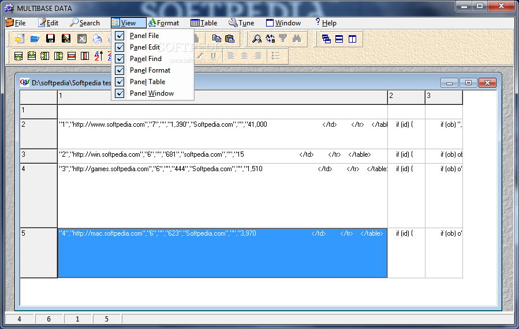Click the Cascade windows icon
The image size is (519, 329).
(326, 39)
